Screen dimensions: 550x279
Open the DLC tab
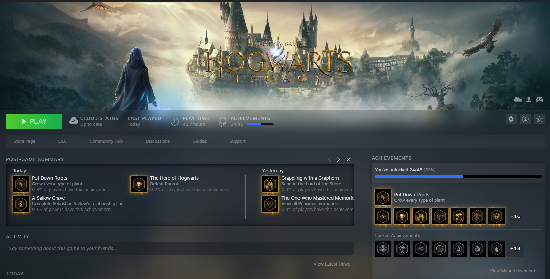(63, 141)
